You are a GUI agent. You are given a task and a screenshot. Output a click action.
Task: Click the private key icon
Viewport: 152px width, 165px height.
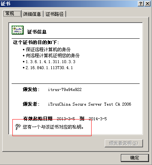(x=18, y=127)
